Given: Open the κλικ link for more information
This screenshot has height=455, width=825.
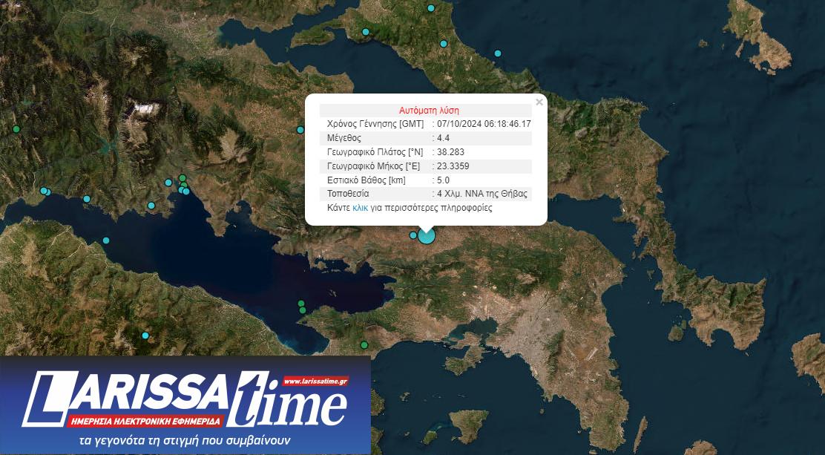Looking at the screenshot, I should (x=361, y=208).
